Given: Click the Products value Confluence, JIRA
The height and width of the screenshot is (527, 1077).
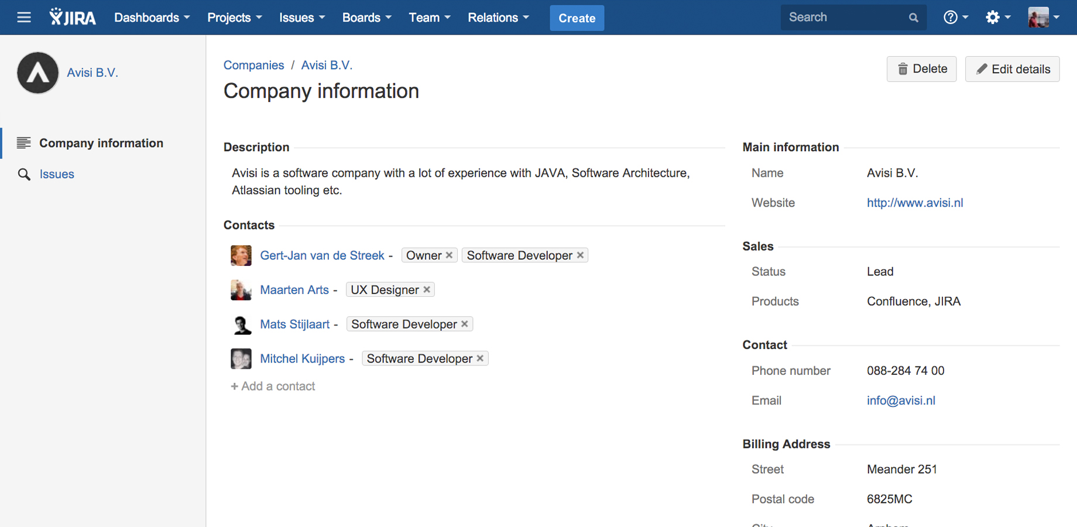Looking at the screenshot, I should point(914,302).
